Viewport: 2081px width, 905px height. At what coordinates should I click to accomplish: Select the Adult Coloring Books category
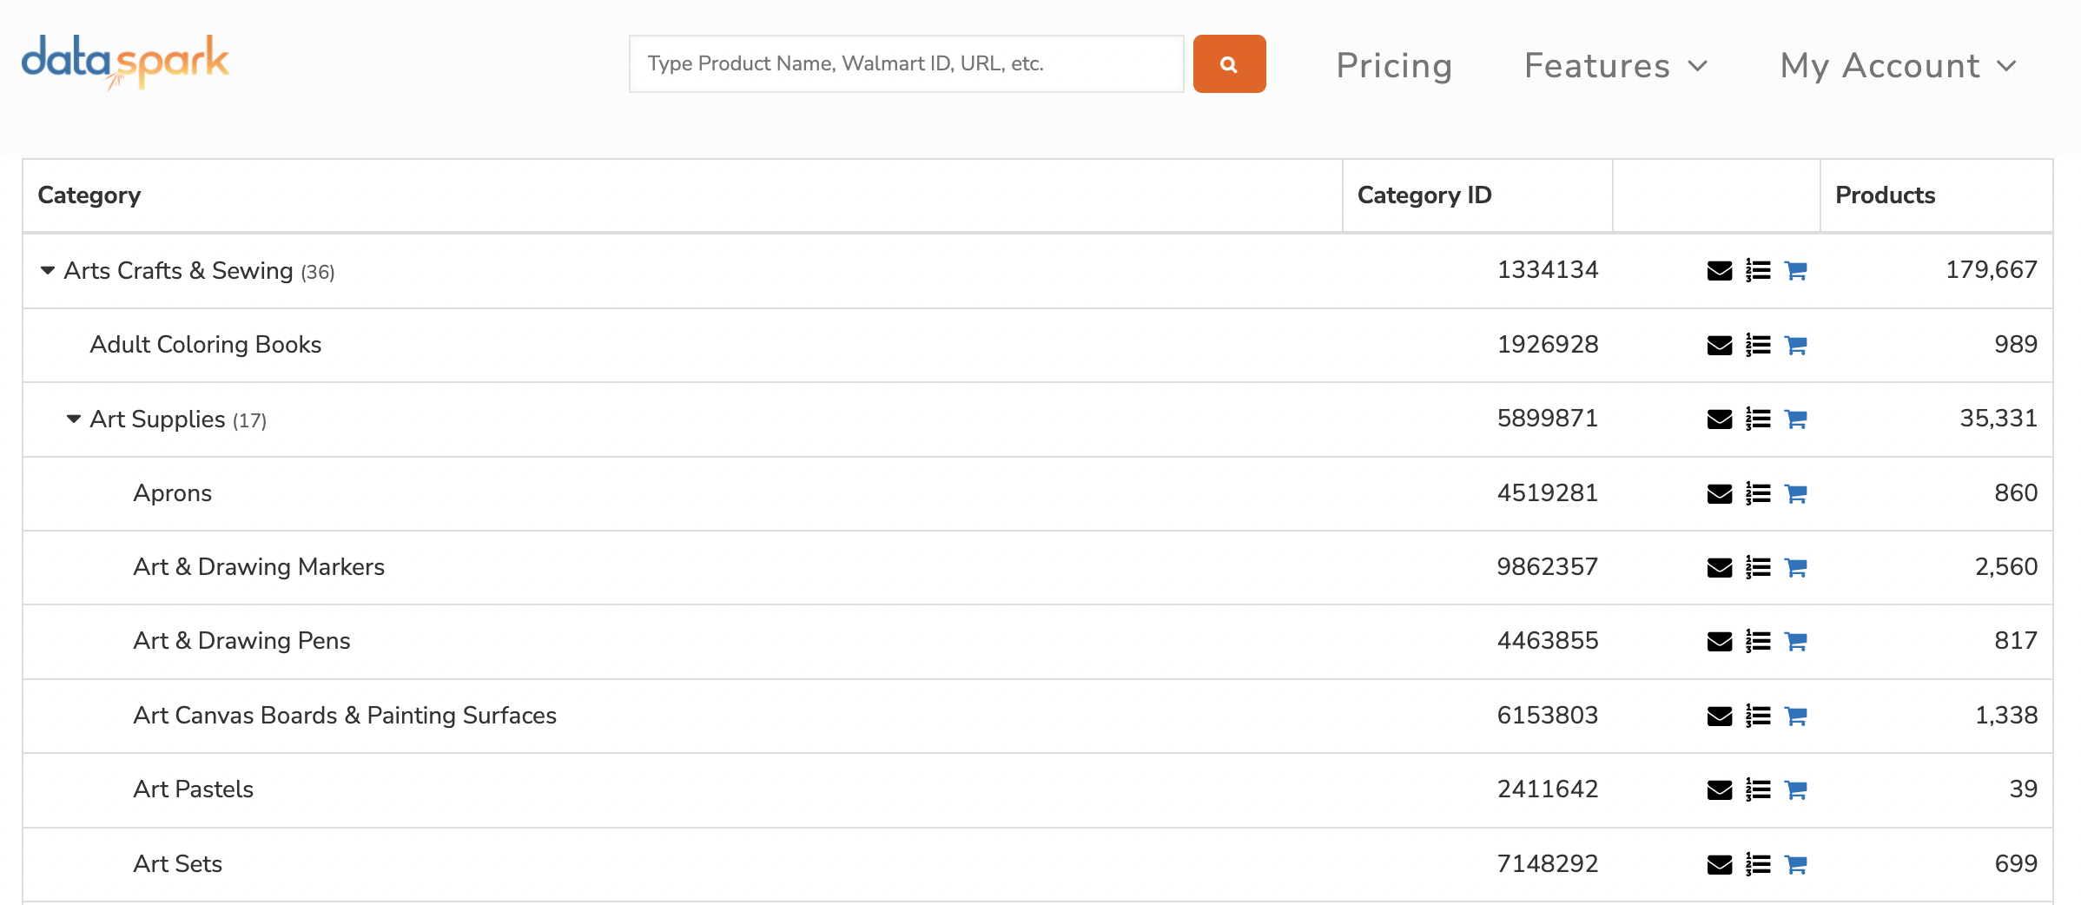(206, 345)
